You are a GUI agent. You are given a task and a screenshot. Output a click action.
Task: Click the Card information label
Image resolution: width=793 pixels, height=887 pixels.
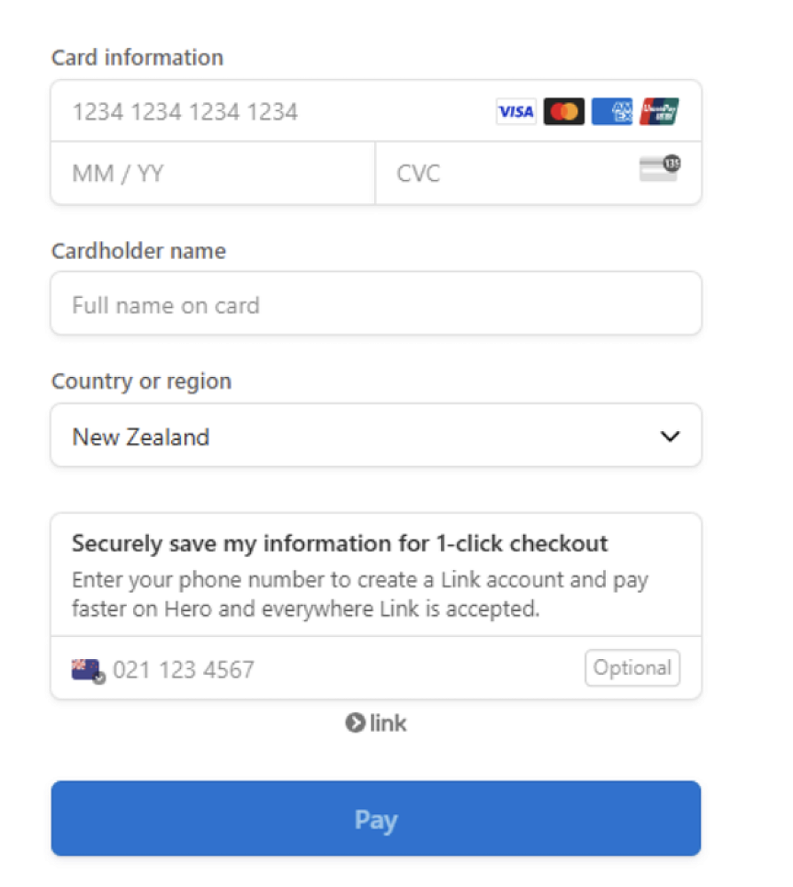pyautogui.click(x=137, y=58)
